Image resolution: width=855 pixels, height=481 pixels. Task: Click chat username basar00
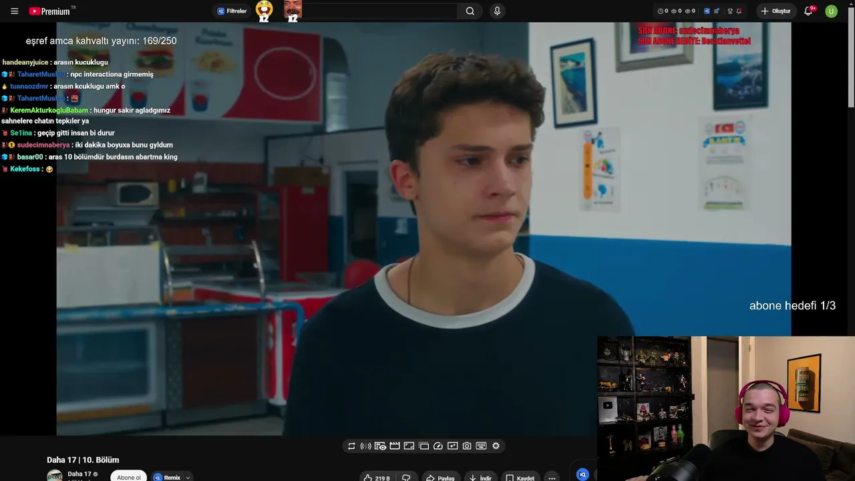pos(30,157)
